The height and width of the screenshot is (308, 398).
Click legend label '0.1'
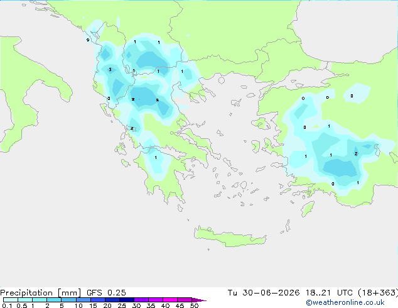click(x=7, y=305)
